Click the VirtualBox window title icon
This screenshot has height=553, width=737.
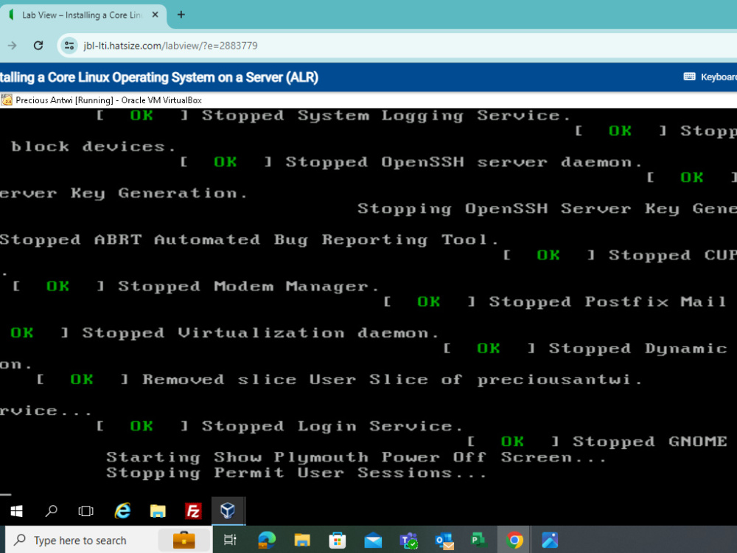click(7, 100)
